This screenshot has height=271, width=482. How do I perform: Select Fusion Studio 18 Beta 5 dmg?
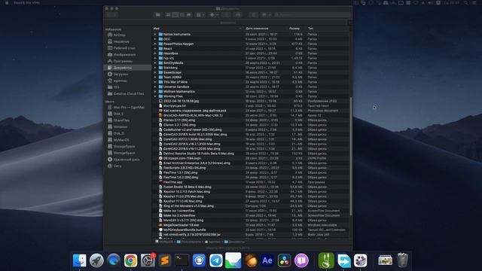[251, 187]
